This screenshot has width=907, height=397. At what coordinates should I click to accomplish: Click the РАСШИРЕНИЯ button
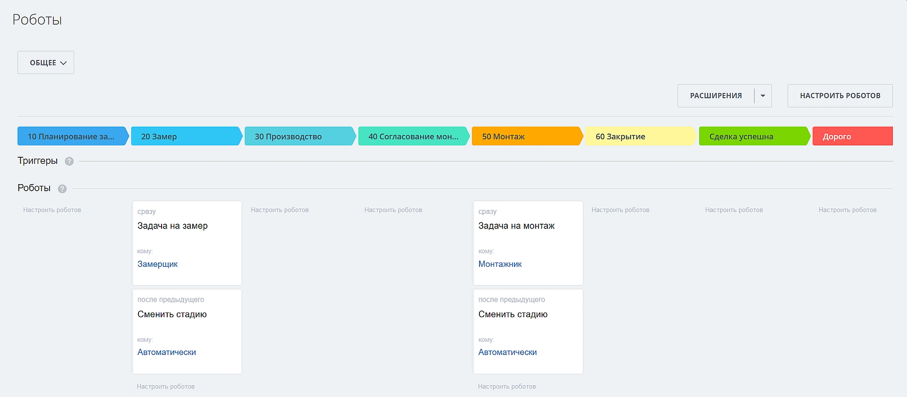(716, 96)
